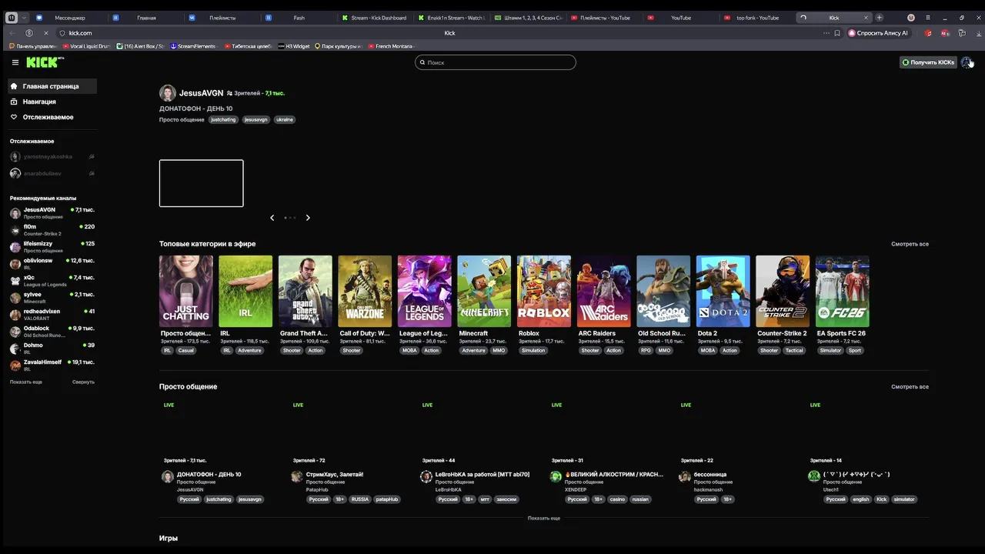The image size is (985, 554).
Task: Show next featured stream with right arrow
Action: [x=308, y=218]
